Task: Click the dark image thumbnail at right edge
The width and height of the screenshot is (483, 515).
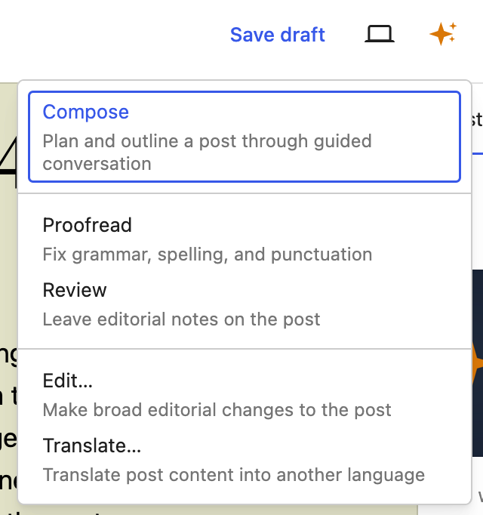Action: (x=477, y=302)
